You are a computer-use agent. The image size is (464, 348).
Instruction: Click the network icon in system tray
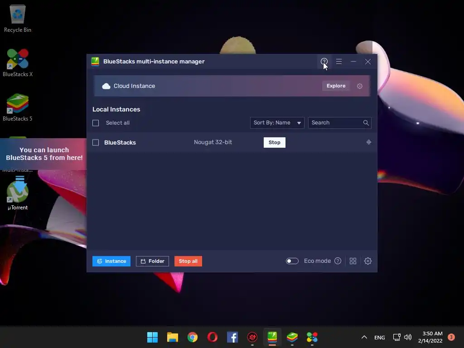[x=396, y=337]
